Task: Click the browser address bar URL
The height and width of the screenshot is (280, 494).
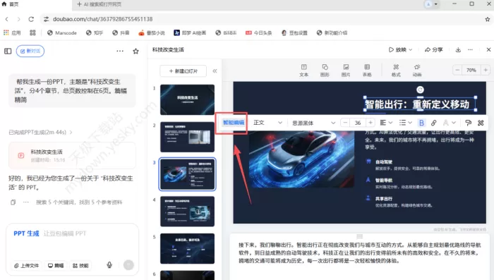Action: pos(103,19)
